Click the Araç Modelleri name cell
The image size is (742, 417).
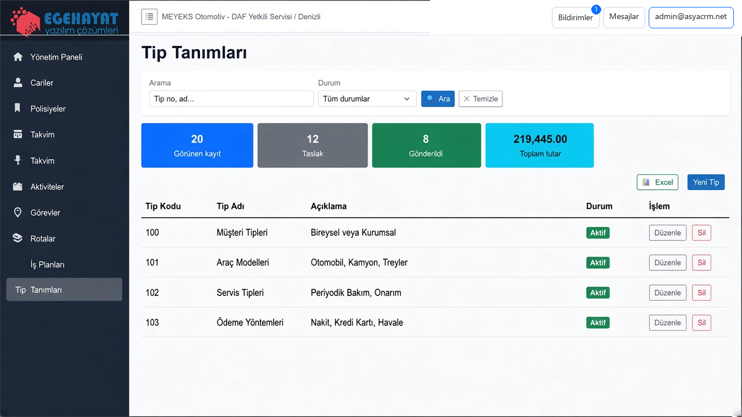coord(243,262)
